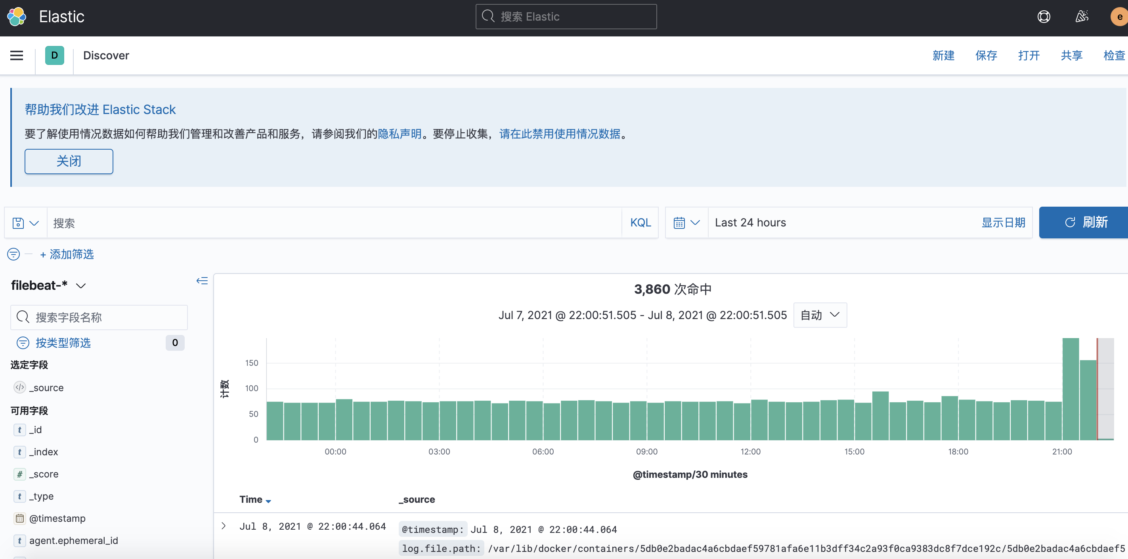Click 请在此禁用使用情况数据 link
Screen dimensions: 1128x559
point(560,134)
